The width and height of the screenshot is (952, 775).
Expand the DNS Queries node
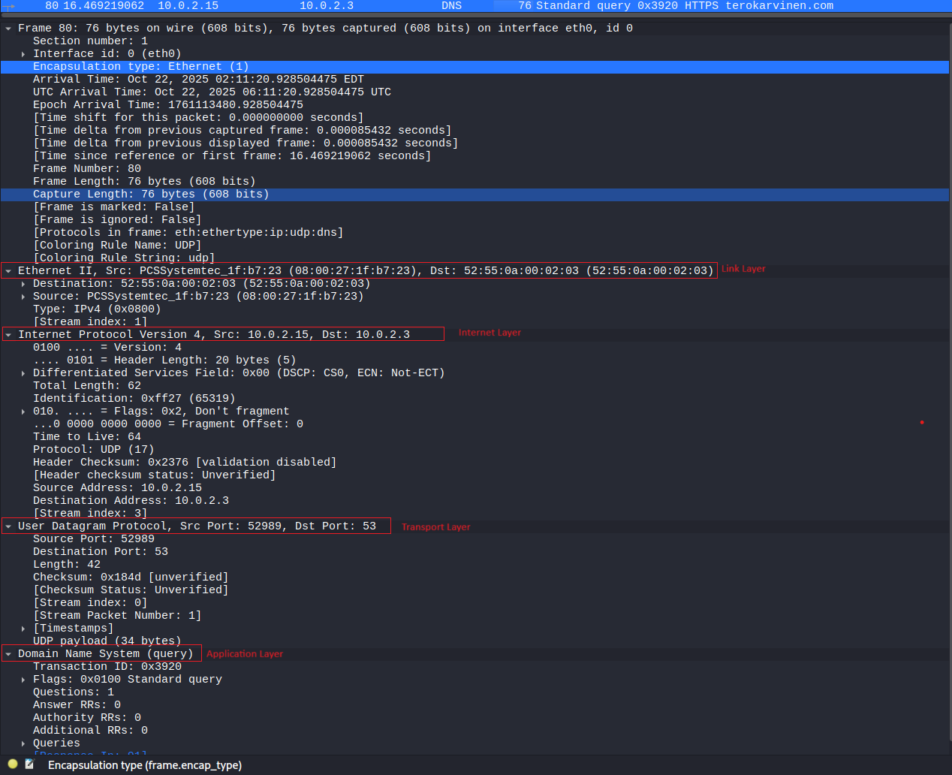[23, 743]
